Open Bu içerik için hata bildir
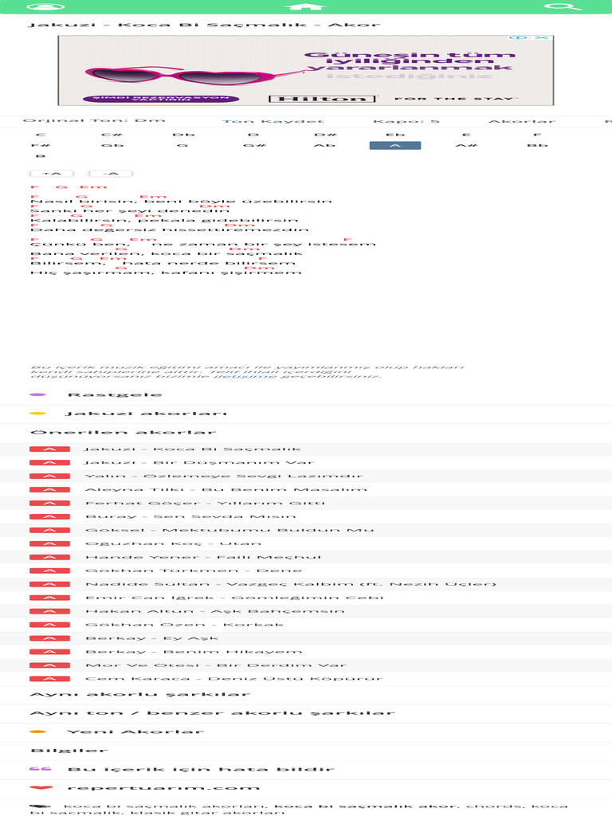The width and height of the screenshot is (612, 816). (x=306, y=770)
